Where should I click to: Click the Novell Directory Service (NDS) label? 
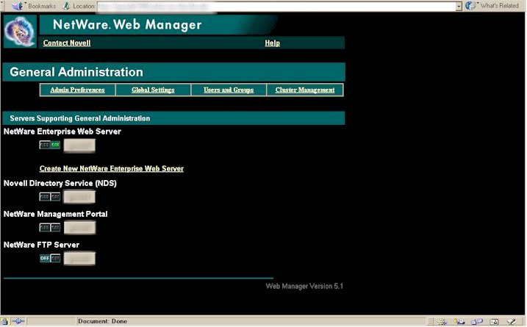coord(60,183)
